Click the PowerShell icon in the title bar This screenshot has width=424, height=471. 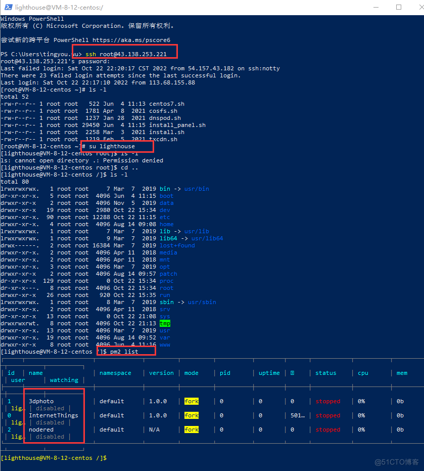click(9, 7)
